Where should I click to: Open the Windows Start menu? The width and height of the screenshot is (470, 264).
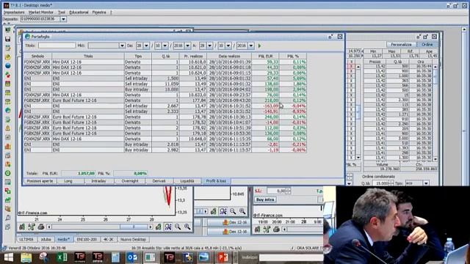point(8,257)
